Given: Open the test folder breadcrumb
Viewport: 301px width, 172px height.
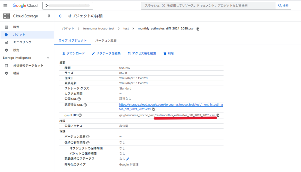Looking at the screenshot, I should point(126,29).
